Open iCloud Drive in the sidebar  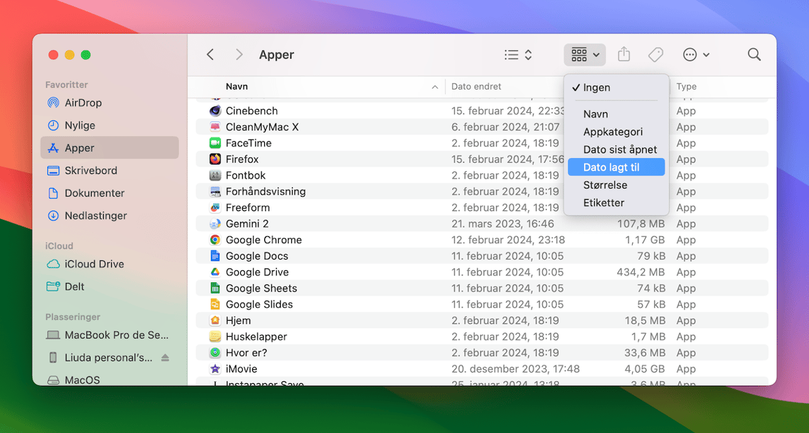(110, 264)
